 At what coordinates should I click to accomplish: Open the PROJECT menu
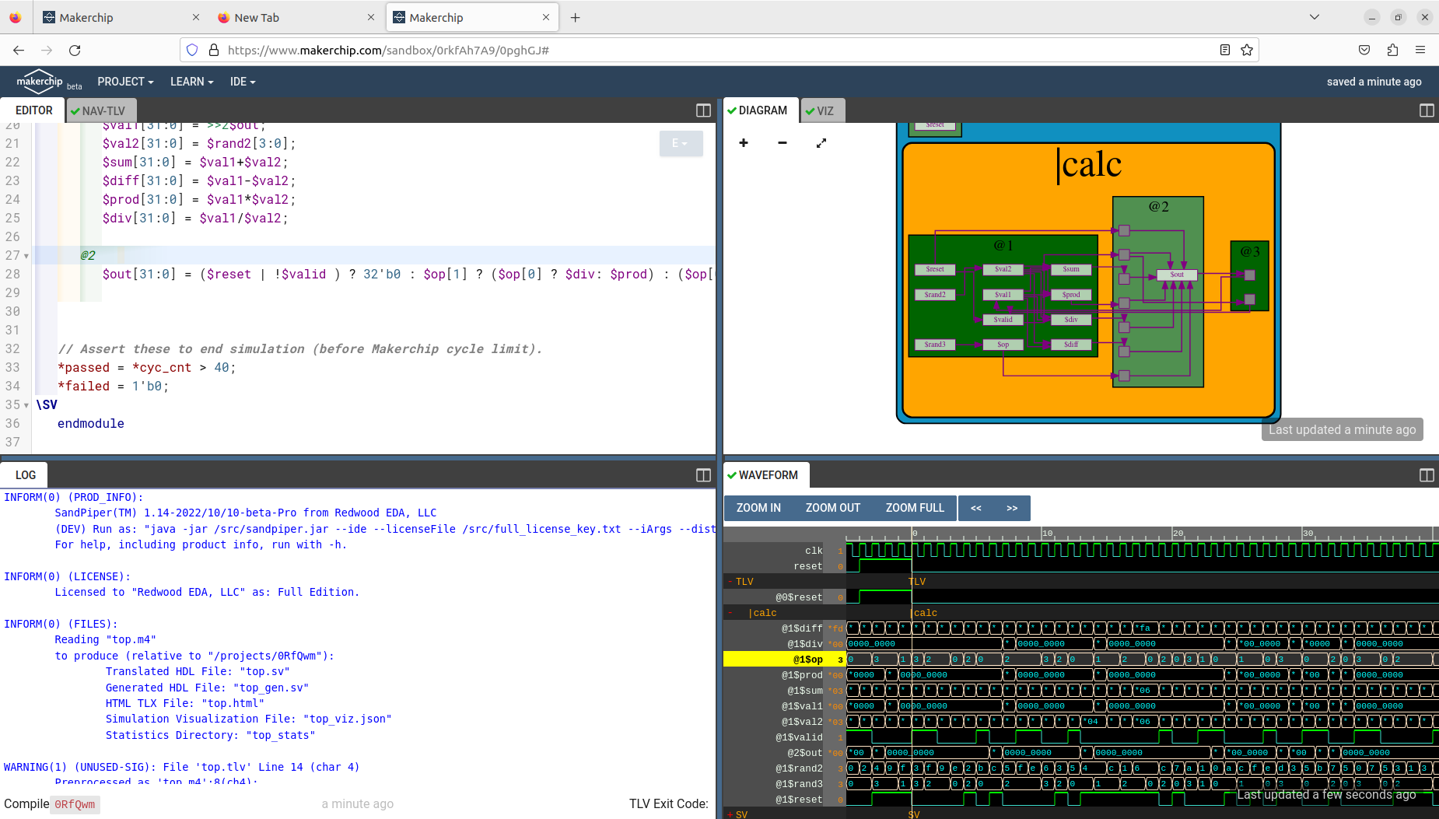tap(124, 81)
